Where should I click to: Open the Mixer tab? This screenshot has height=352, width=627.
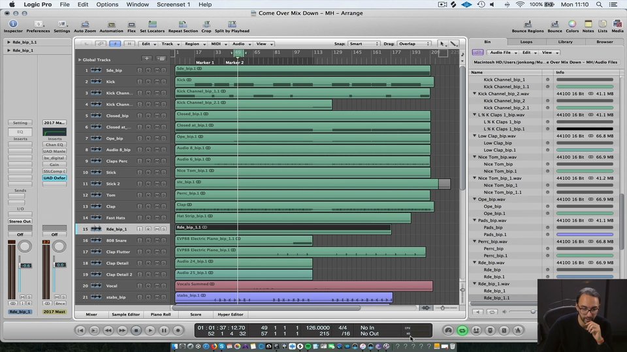91,314
